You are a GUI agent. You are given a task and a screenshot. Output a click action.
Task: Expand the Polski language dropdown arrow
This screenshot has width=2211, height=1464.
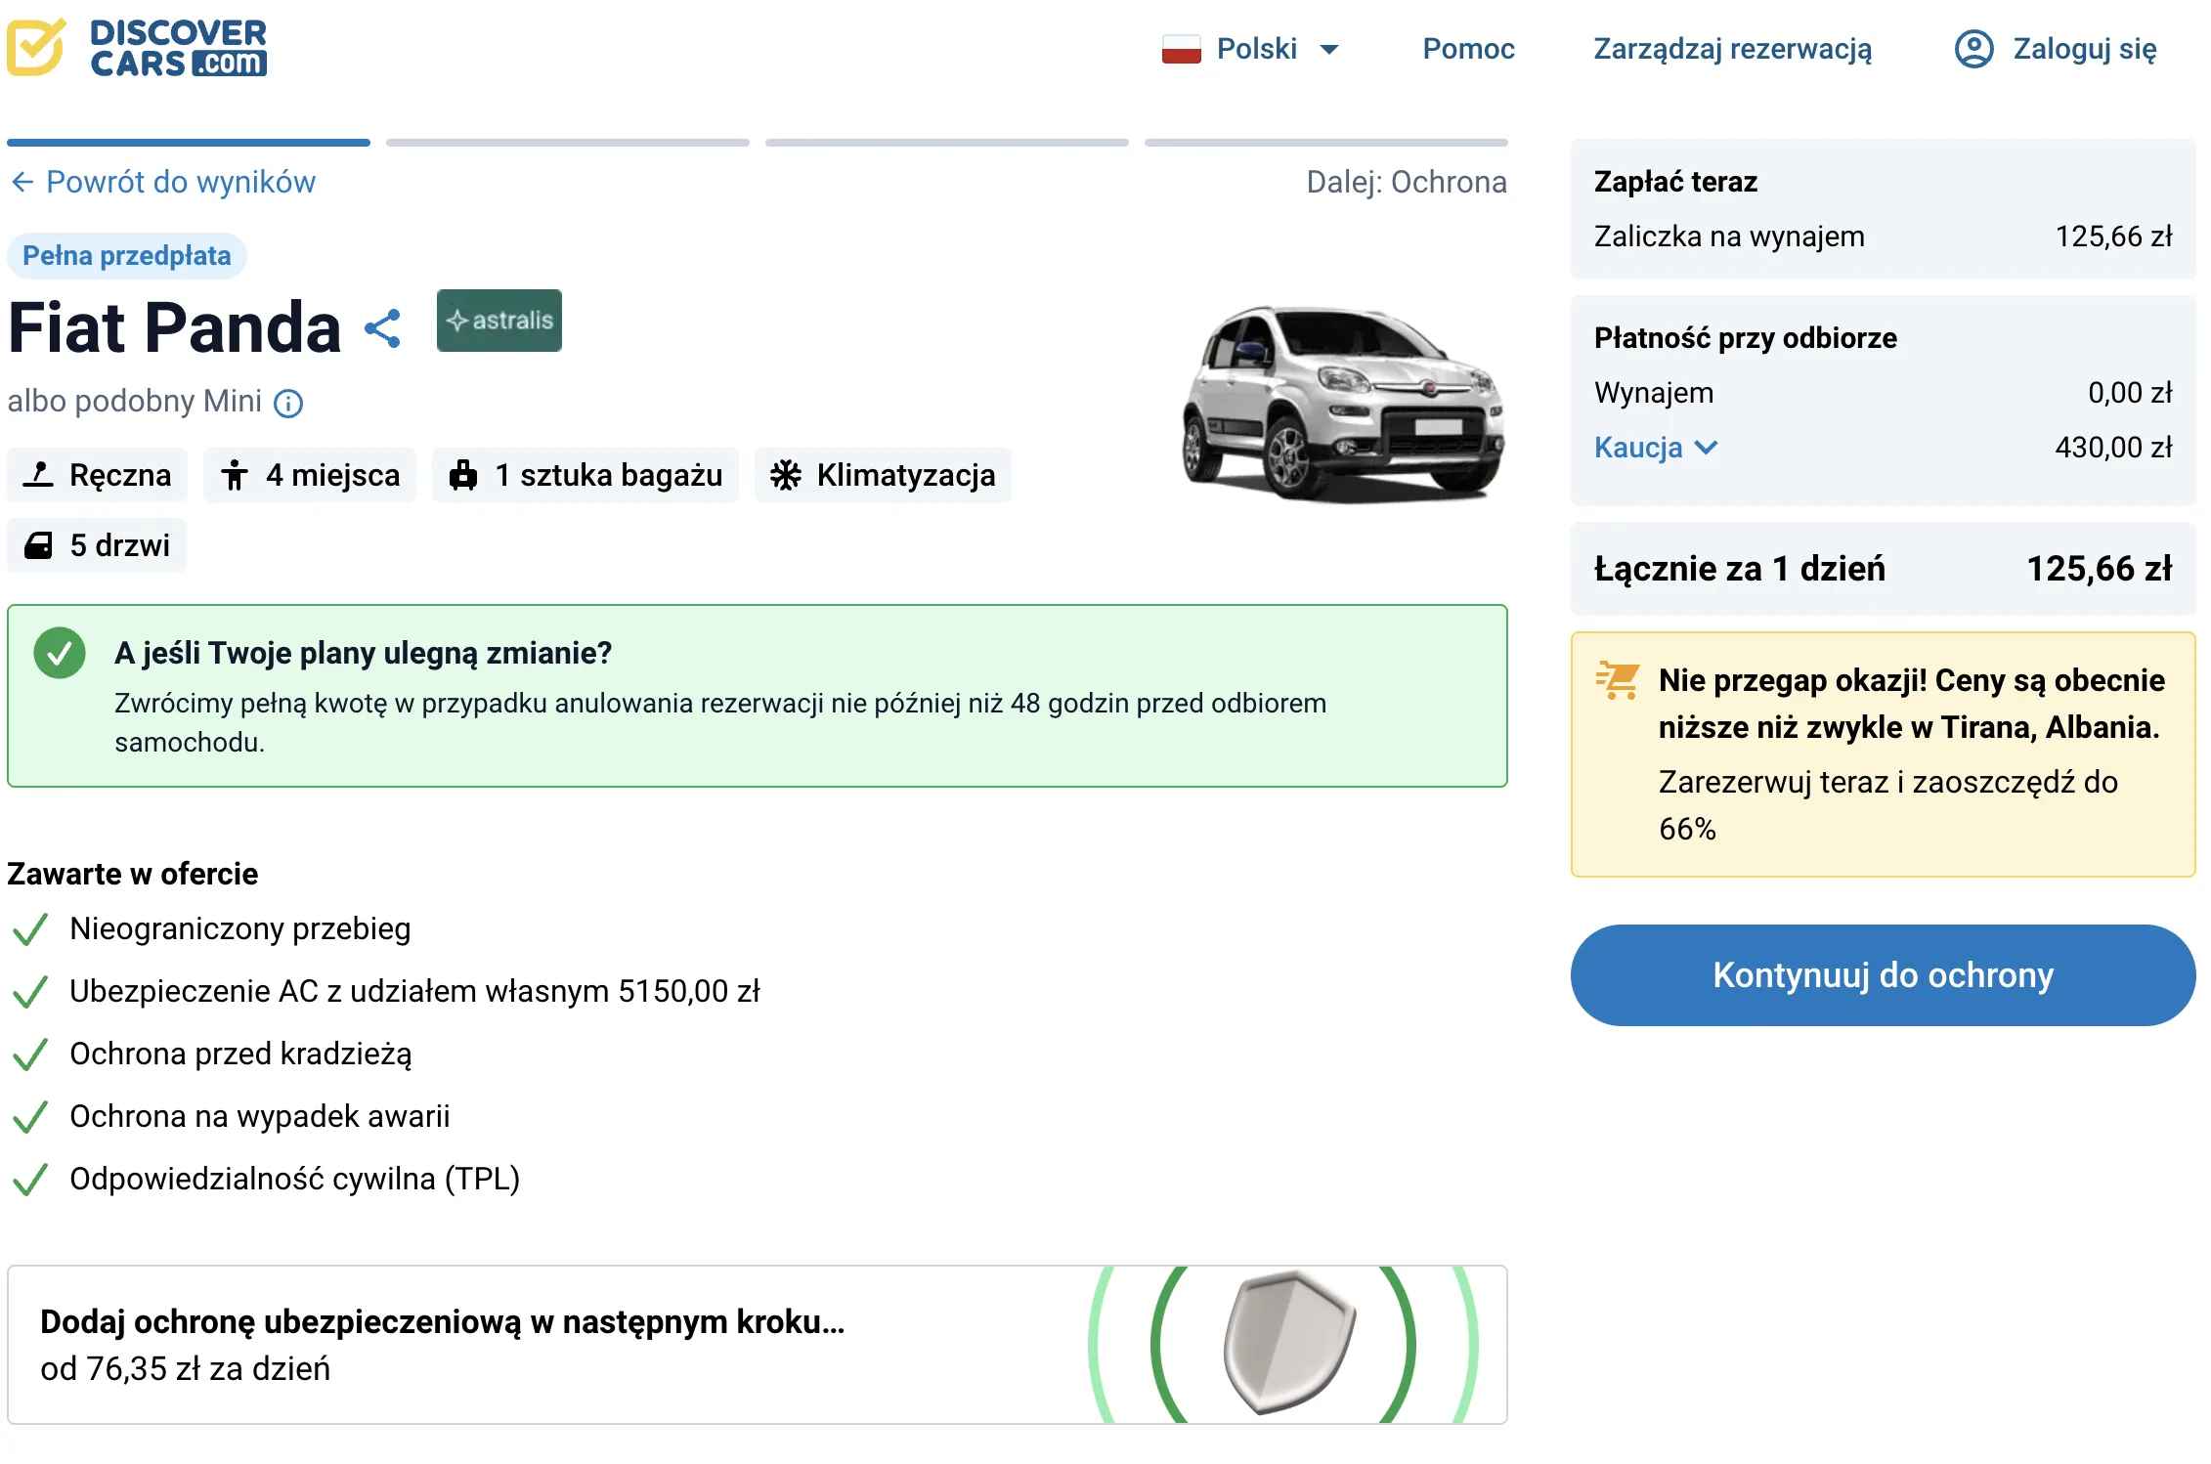coord(1328,49)
